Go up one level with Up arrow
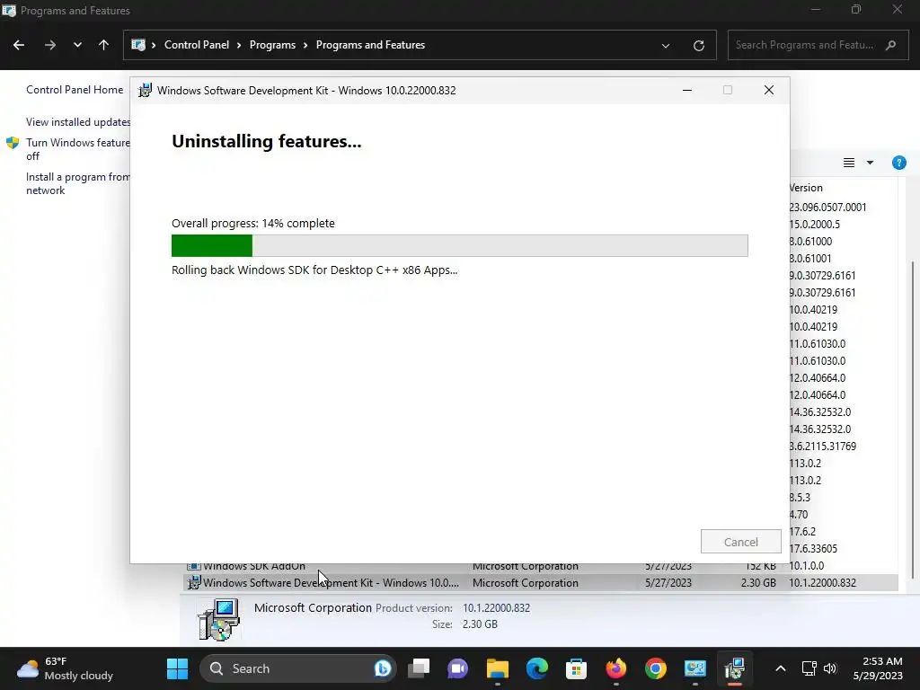 pos(104,45)
